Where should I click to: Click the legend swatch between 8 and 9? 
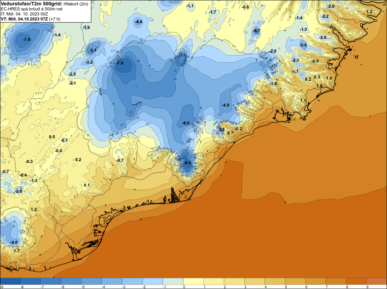coord(356,282)
